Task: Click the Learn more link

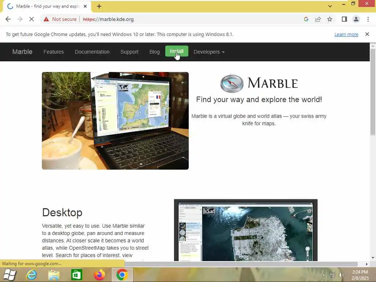Action: point(346,34)
